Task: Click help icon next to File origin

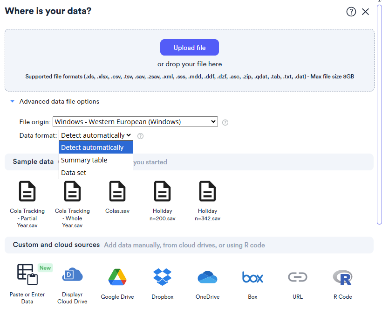Action: coord(225,122)
